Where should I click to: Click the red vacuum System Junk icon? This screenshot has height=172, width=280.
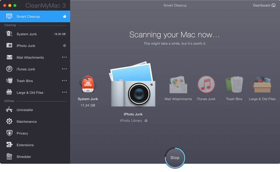pos(88,84)
